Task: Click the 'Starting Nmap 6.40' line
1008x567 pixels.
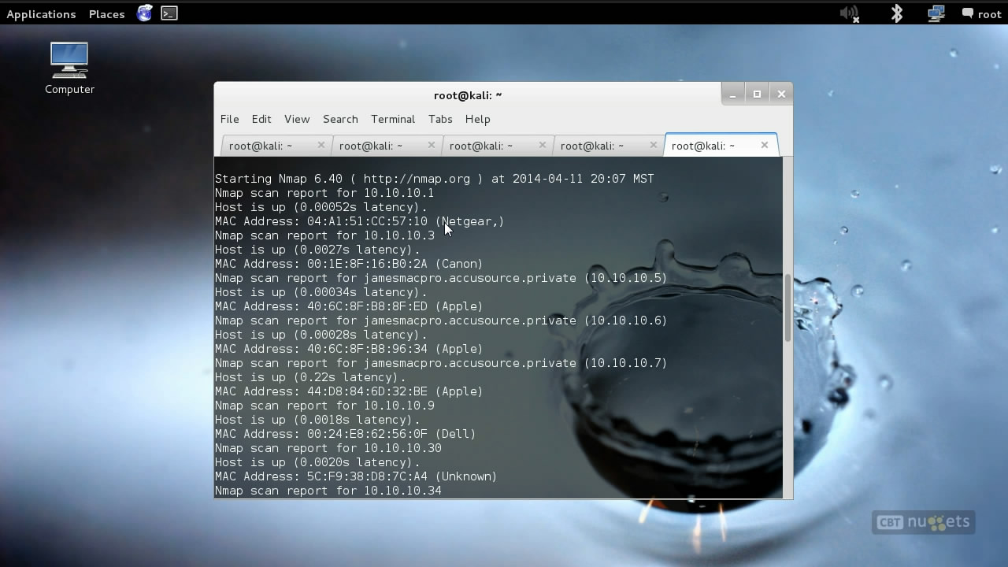Action: [x=435, y=179]
